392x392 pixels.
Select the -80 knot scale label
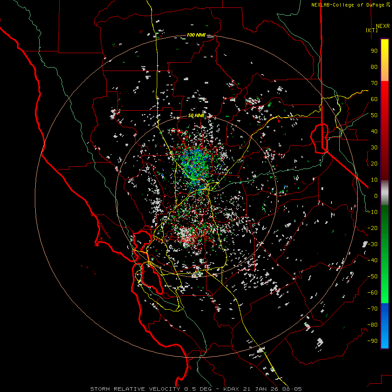coord(372,325)
